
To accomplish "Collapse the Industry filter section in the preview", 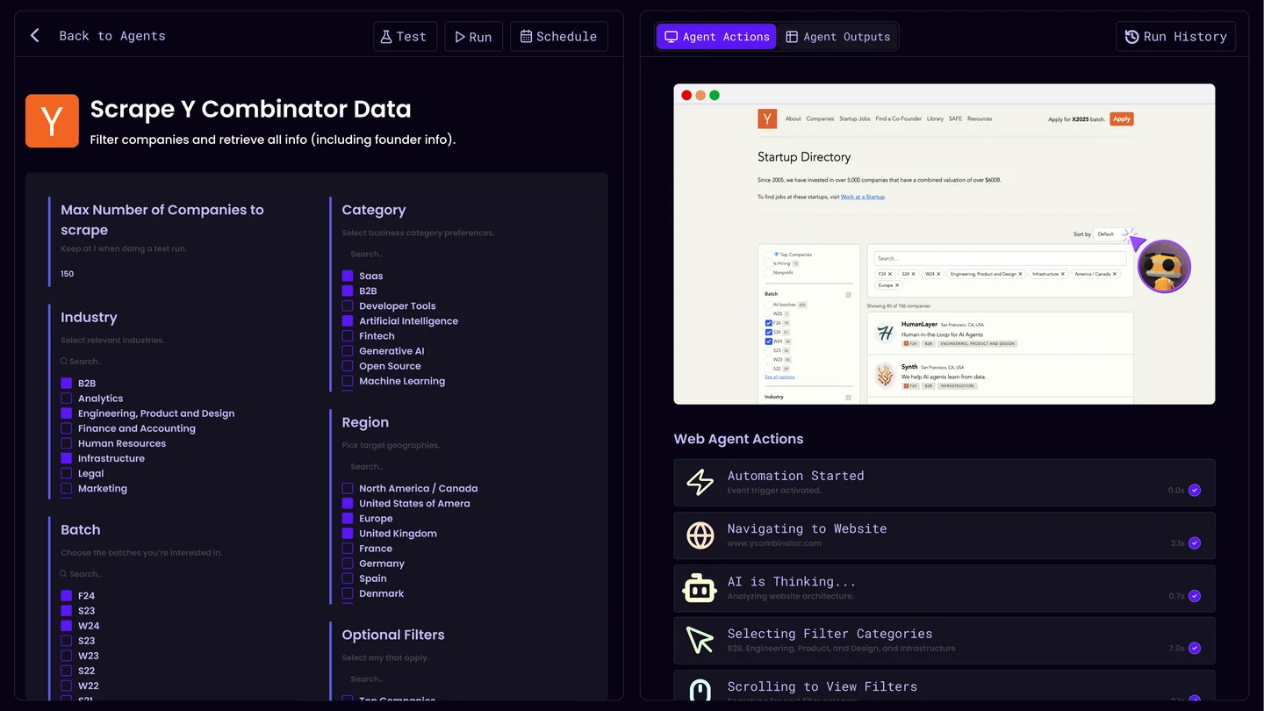I will click(x=849, y=397).
